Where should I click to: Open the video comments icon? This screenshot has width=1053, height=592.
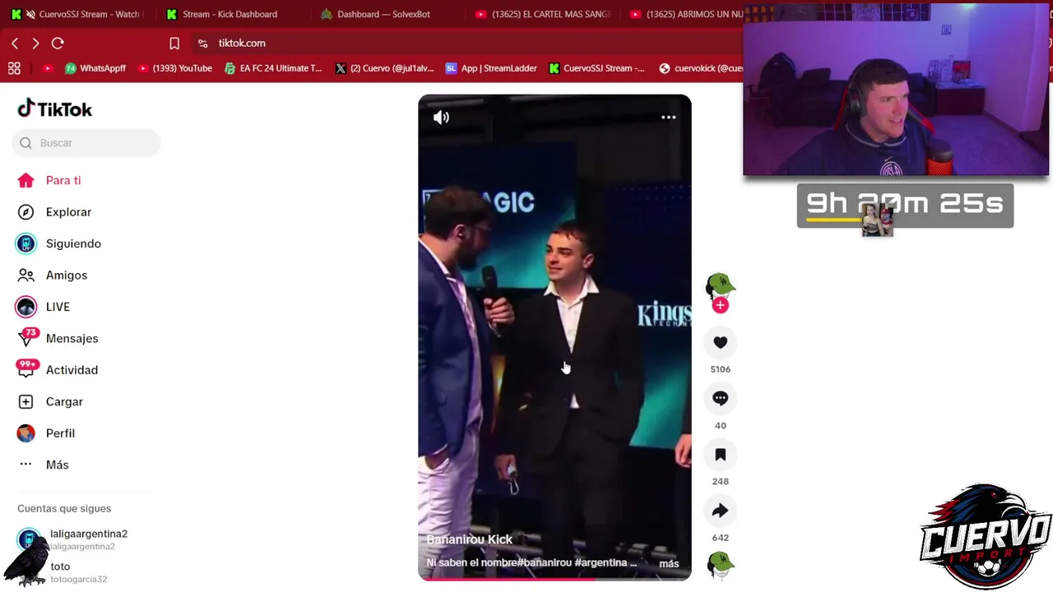tap(721, 399)
